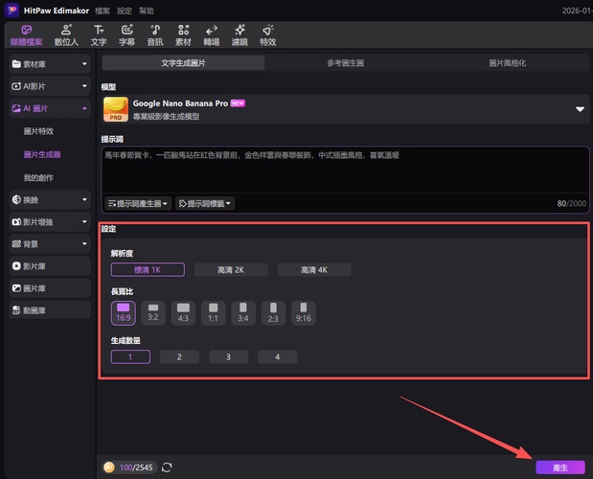The height and width of the screenshot is (479, 593).
Task: Open 圖片庫 image library in sidebar
Action: click(50, 288)
